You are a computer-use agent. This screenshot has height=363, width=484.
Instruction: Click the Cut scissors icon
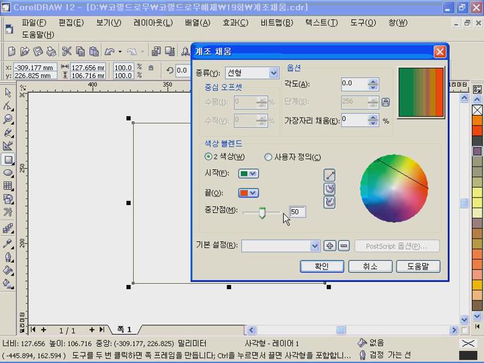67,51
